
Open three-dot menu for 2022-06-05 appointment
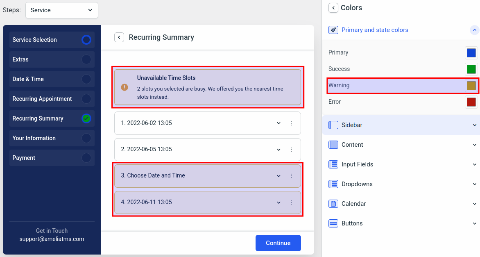click(x=291, y=150)
